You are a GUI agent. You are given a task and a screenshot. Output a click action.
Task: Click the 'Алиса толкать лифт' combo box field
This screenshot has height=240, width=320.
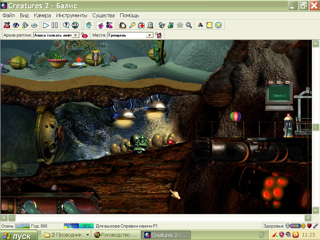coord(56,35)
